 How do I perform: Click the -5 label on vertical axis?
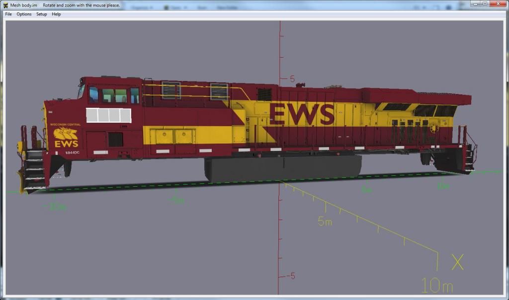pyautogui.click(x=291, y=276)
